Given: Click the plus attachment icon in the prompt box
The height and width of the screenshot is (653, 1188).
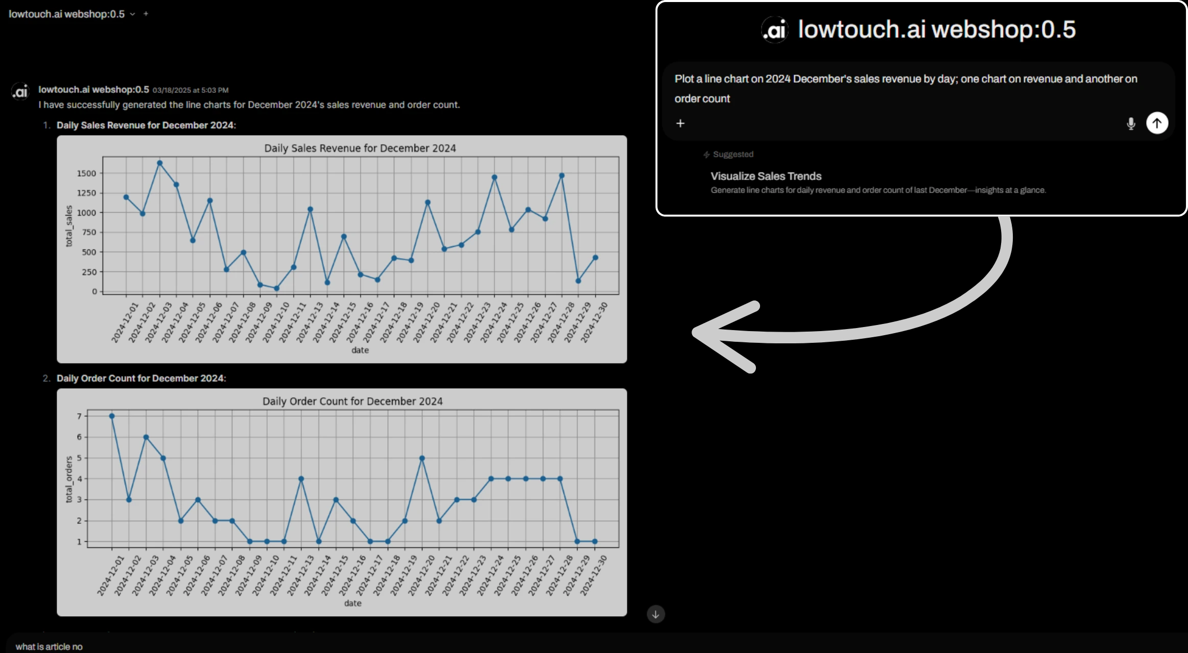Looking at the screenshot, I should pos(680,123).
